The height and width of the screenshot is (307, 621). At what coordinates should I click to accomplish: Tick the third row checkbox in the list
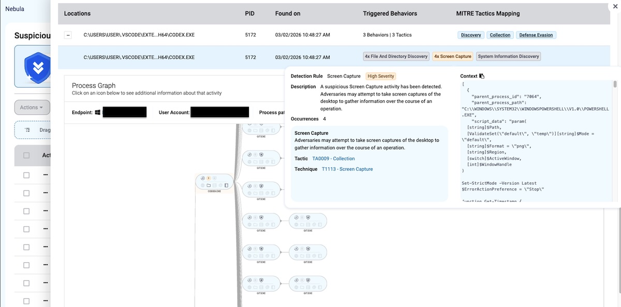point(26,211)
